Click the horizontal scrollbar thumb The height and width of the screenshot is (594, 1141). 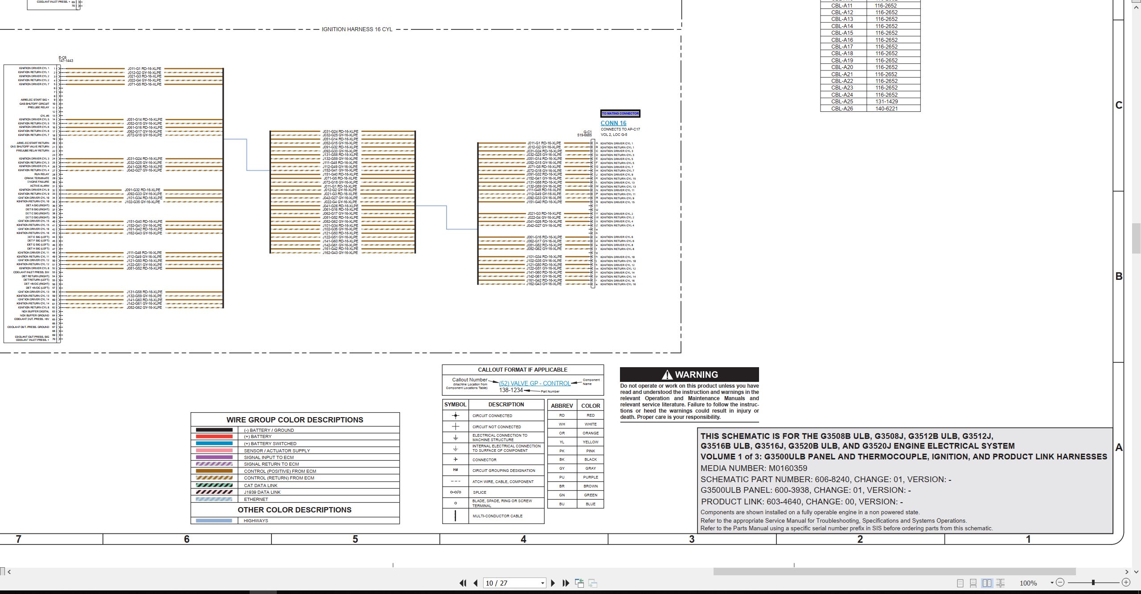coord(895,572)
